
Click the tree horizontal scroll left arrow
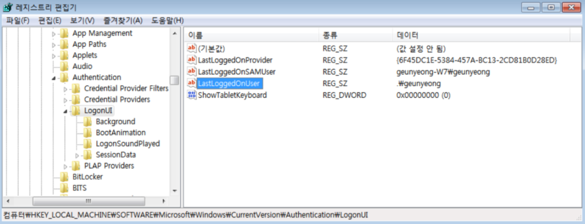[7, 201]
